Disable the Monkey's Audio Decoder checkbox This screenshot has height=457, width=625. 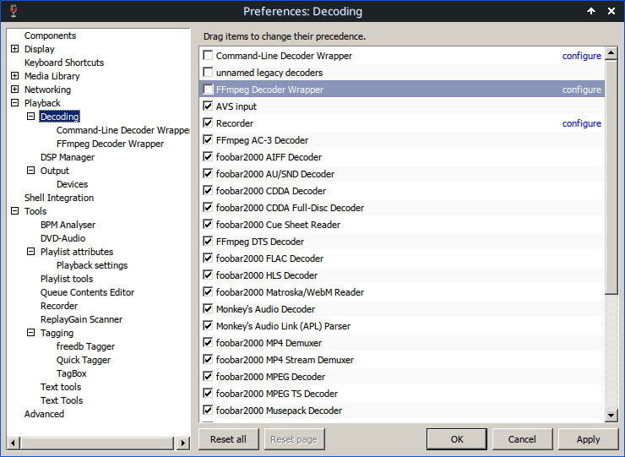pyautogui.click(x=208, y=309)
